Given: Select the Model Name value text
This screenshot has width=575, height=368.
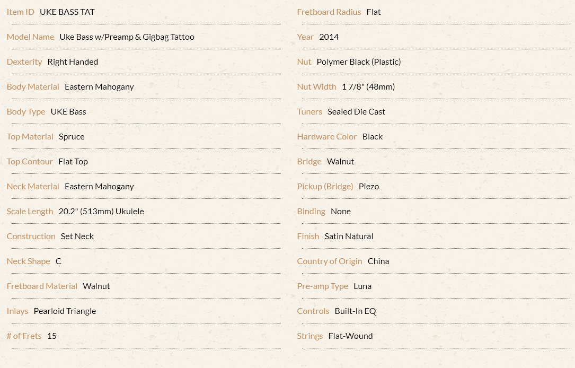Looking at the screenshot, I should click(127, 37).
